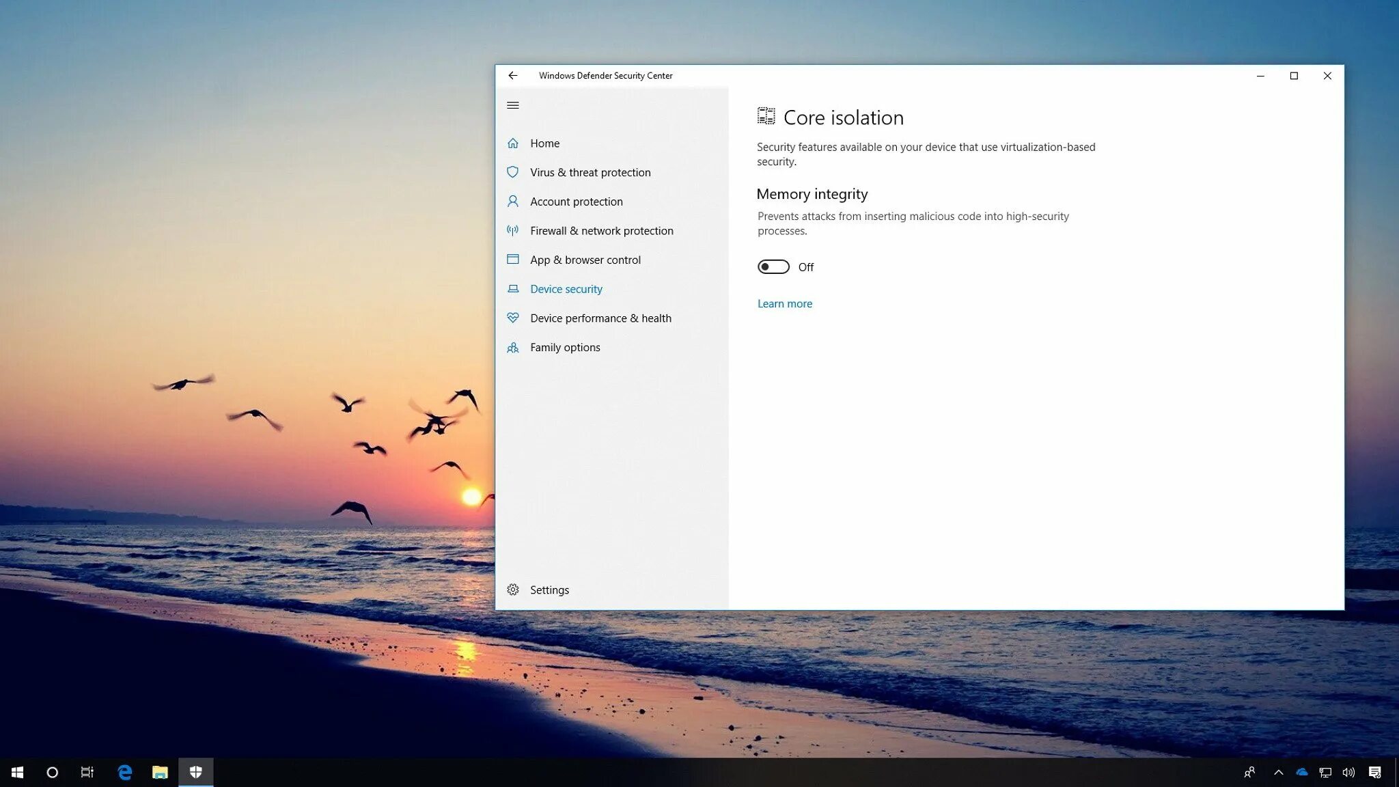Click the Edge browser taskbar icon
The height and width of the screenshot is (787, 1399).
pos(124,771)
